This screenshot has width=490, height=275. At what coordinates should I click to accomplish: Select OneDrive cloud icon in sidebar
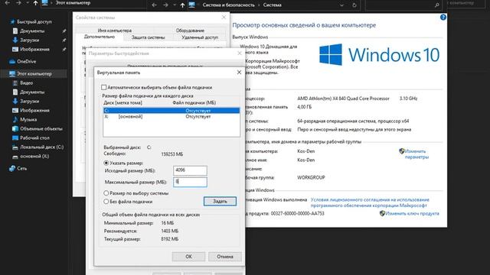point(12,61)
